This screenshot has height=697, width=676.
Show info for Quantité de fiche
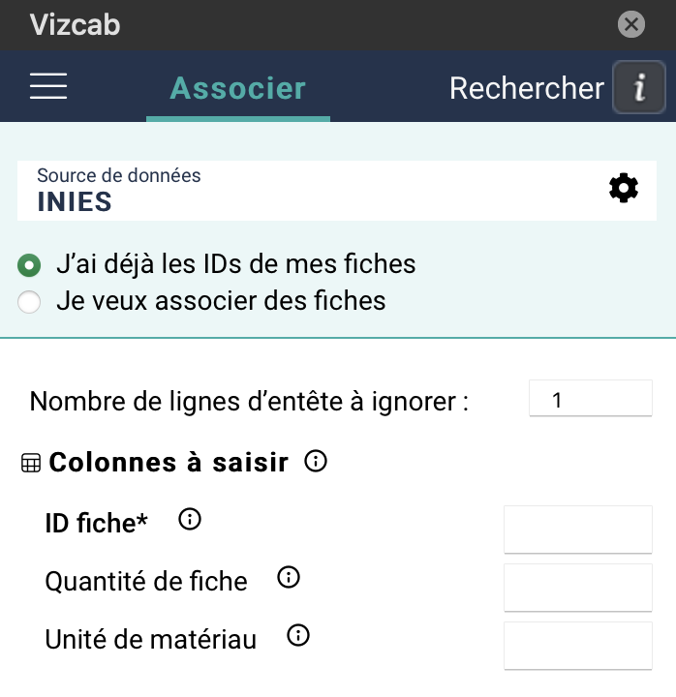(289, 578)
